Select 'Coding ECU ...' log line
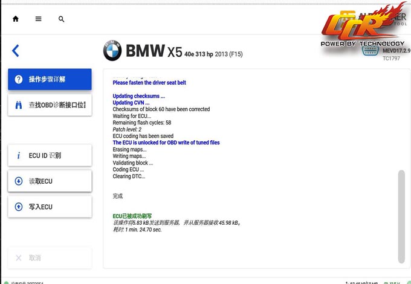Screen dimensions: 411x284 [x=128, y=170]
